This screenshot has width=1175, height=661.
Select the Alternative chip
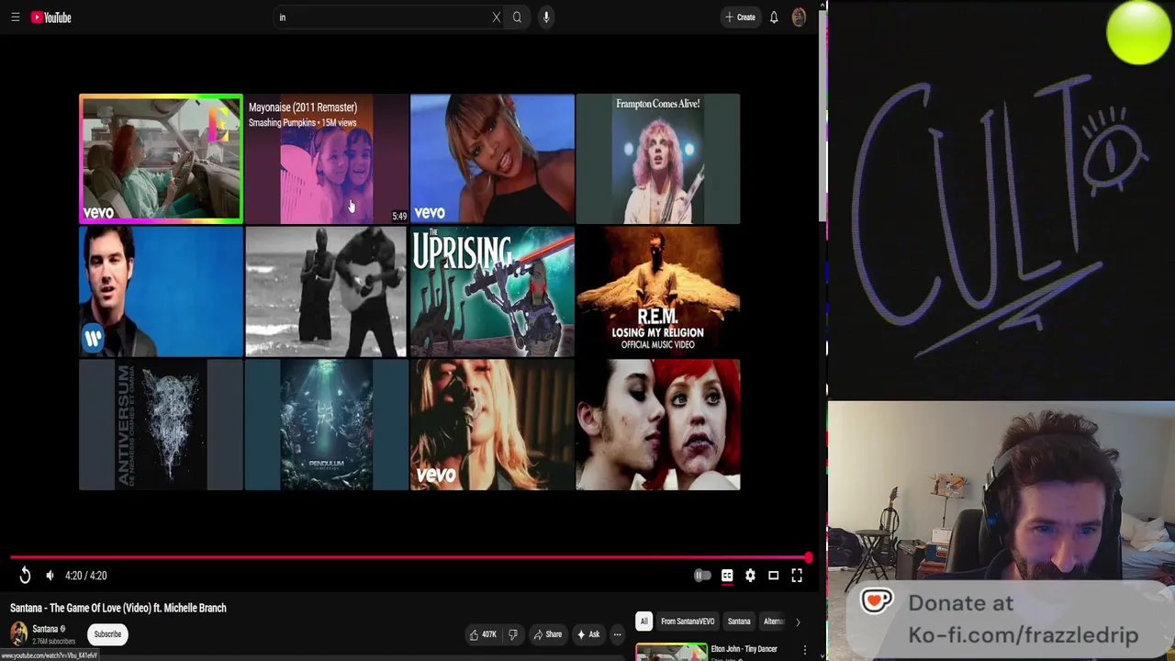tap(773, 622)
